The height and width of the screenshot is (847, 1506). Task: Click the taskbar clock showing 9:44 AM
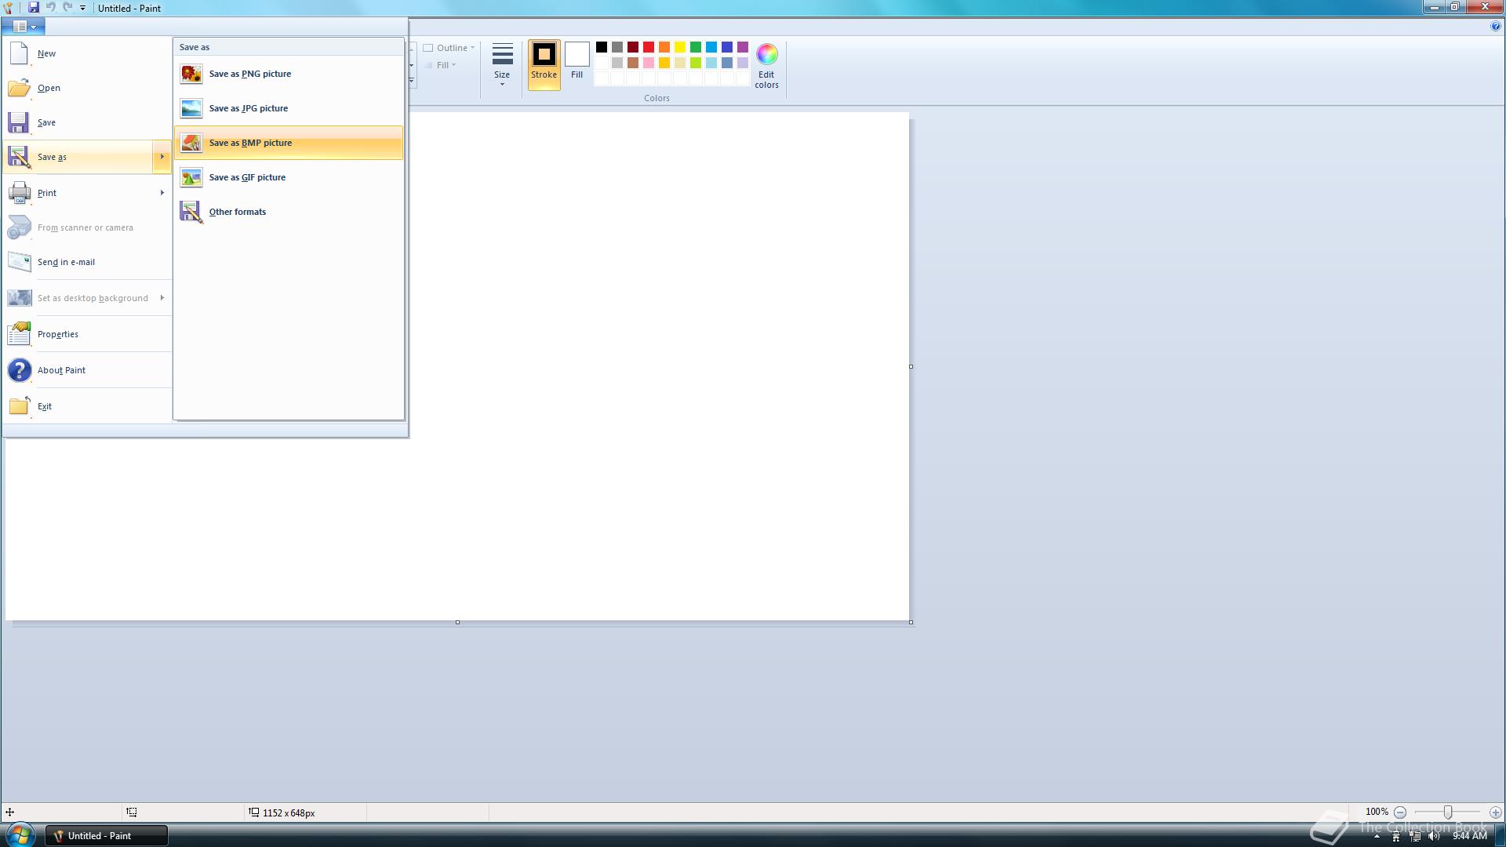click(x=1469, y=836)
